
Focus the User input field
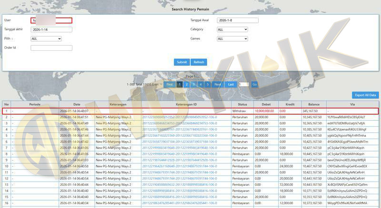coord(51,20)
